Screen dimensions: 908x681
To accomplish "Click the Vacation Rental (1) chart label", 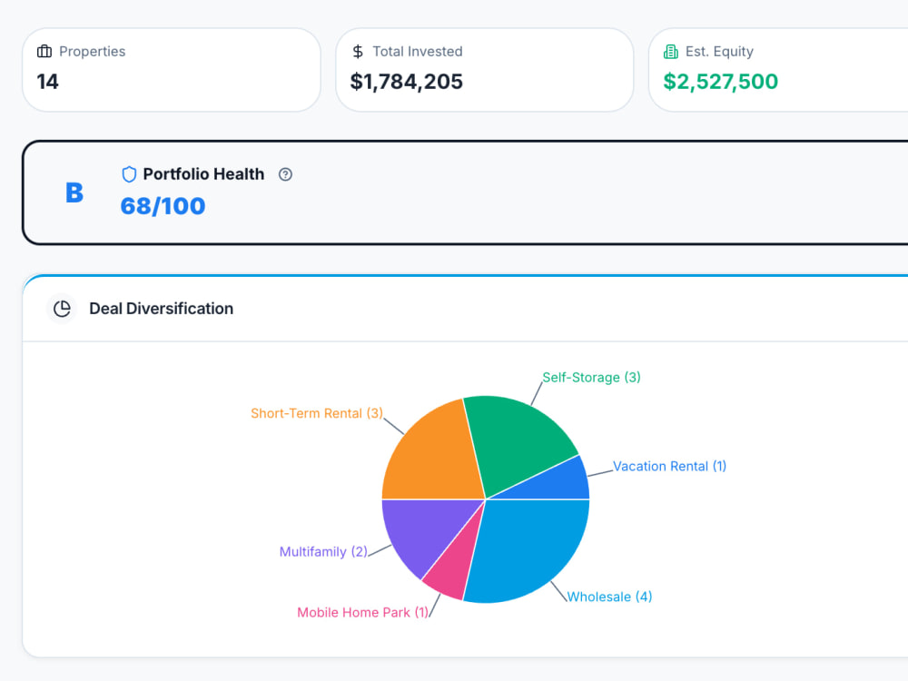I will click(669, 466).
